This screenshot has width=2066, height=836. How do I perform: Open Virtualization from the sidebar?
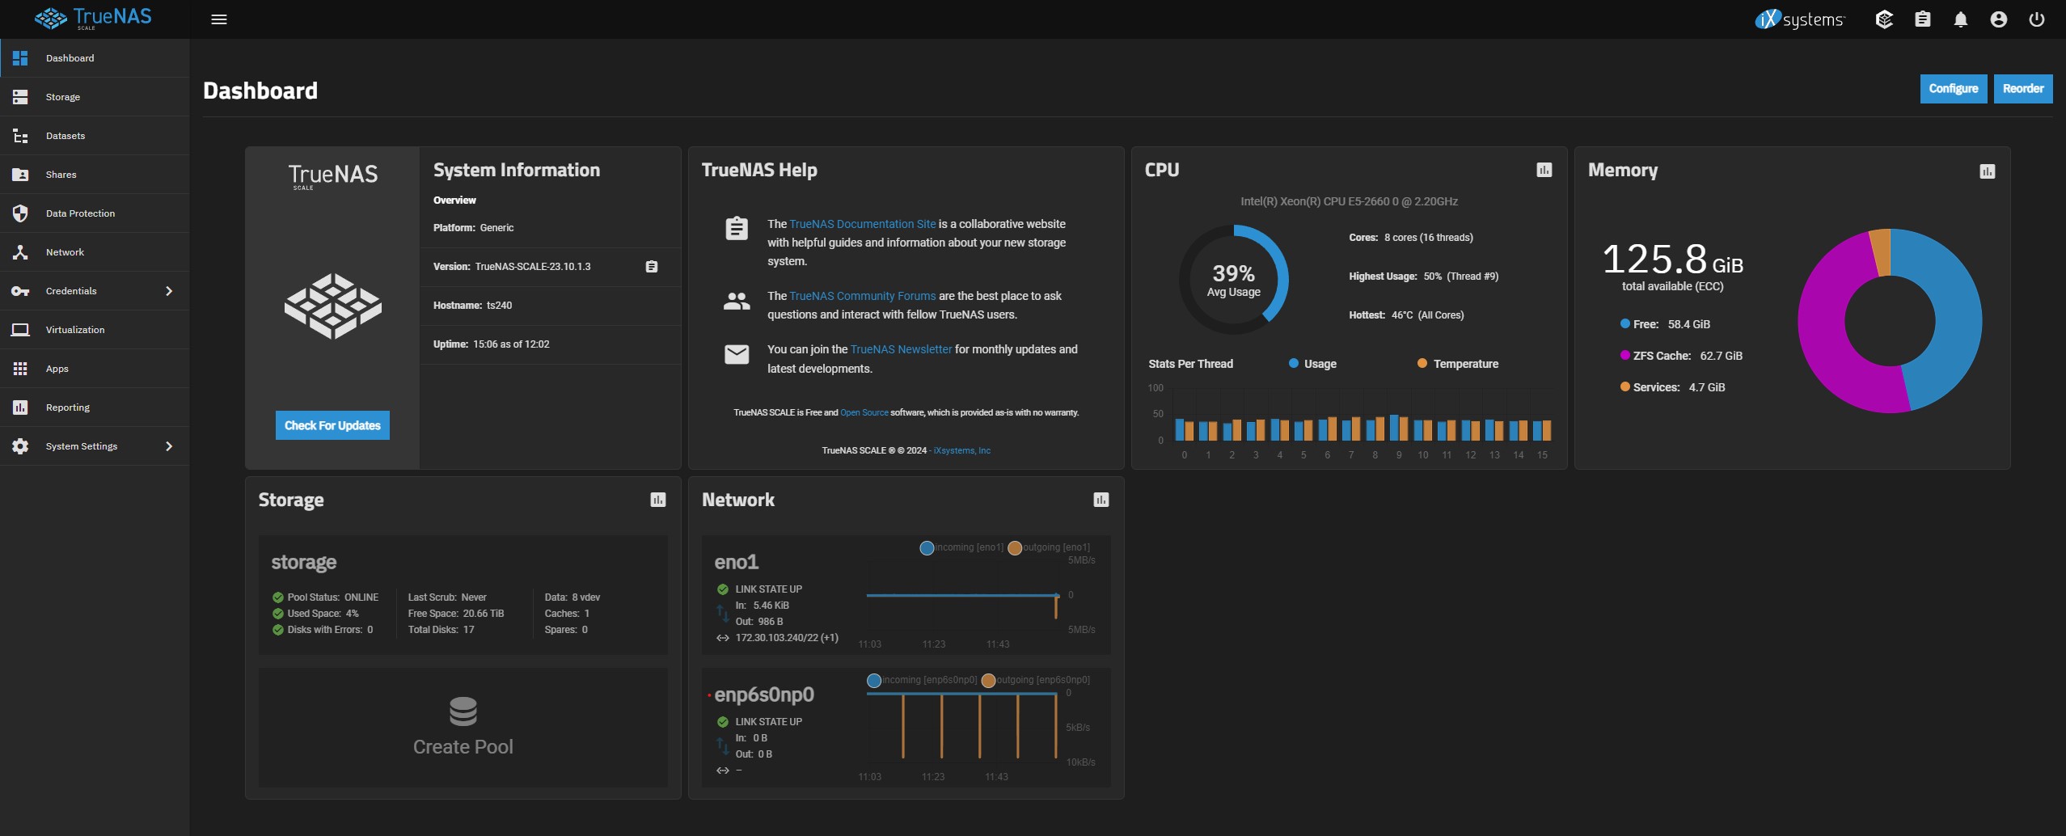coord(95,330)
